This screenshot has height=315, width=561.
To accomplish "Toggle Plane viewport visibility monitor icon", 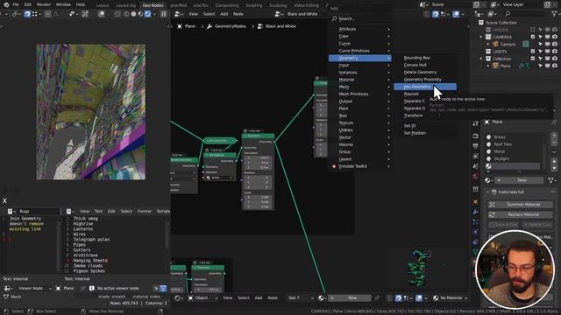I will (547, 66).
